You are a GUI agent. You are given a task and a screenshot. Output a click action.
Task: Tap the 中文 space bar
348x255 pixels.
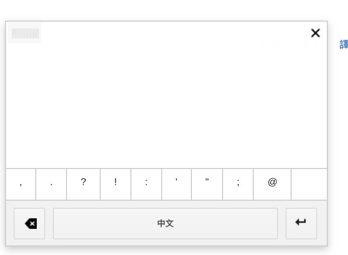pyautogui.click(x=165, y=223)
